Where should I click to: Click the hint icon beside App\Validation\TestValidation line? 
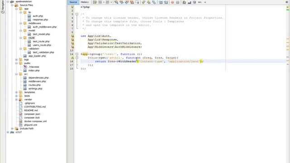[x=72, y=43]
